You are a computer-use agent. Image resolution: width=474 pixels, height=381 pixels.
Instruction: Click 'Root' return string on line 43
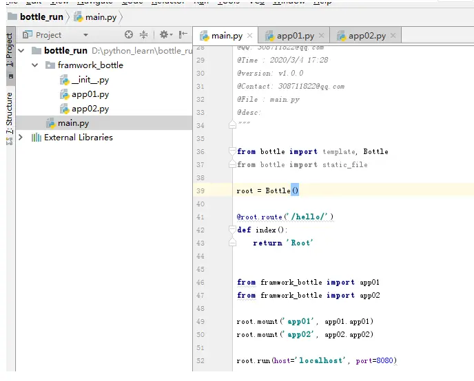[x=300, y=243]
